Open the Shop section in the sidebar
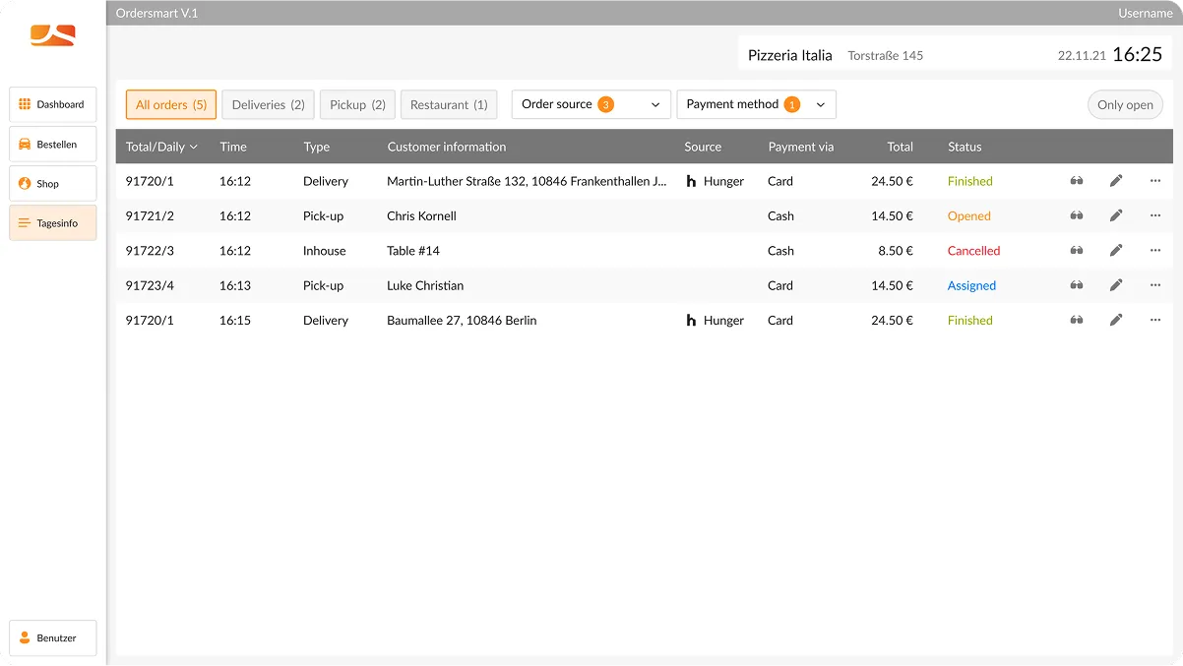1183x666 pixels. tap(52, 183)
